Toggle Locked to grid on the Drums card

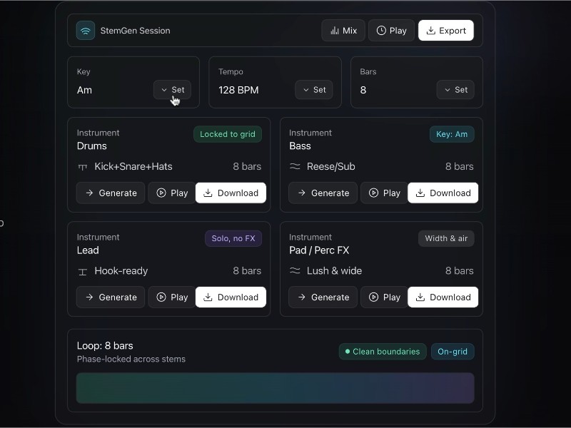tap(227, 134)
